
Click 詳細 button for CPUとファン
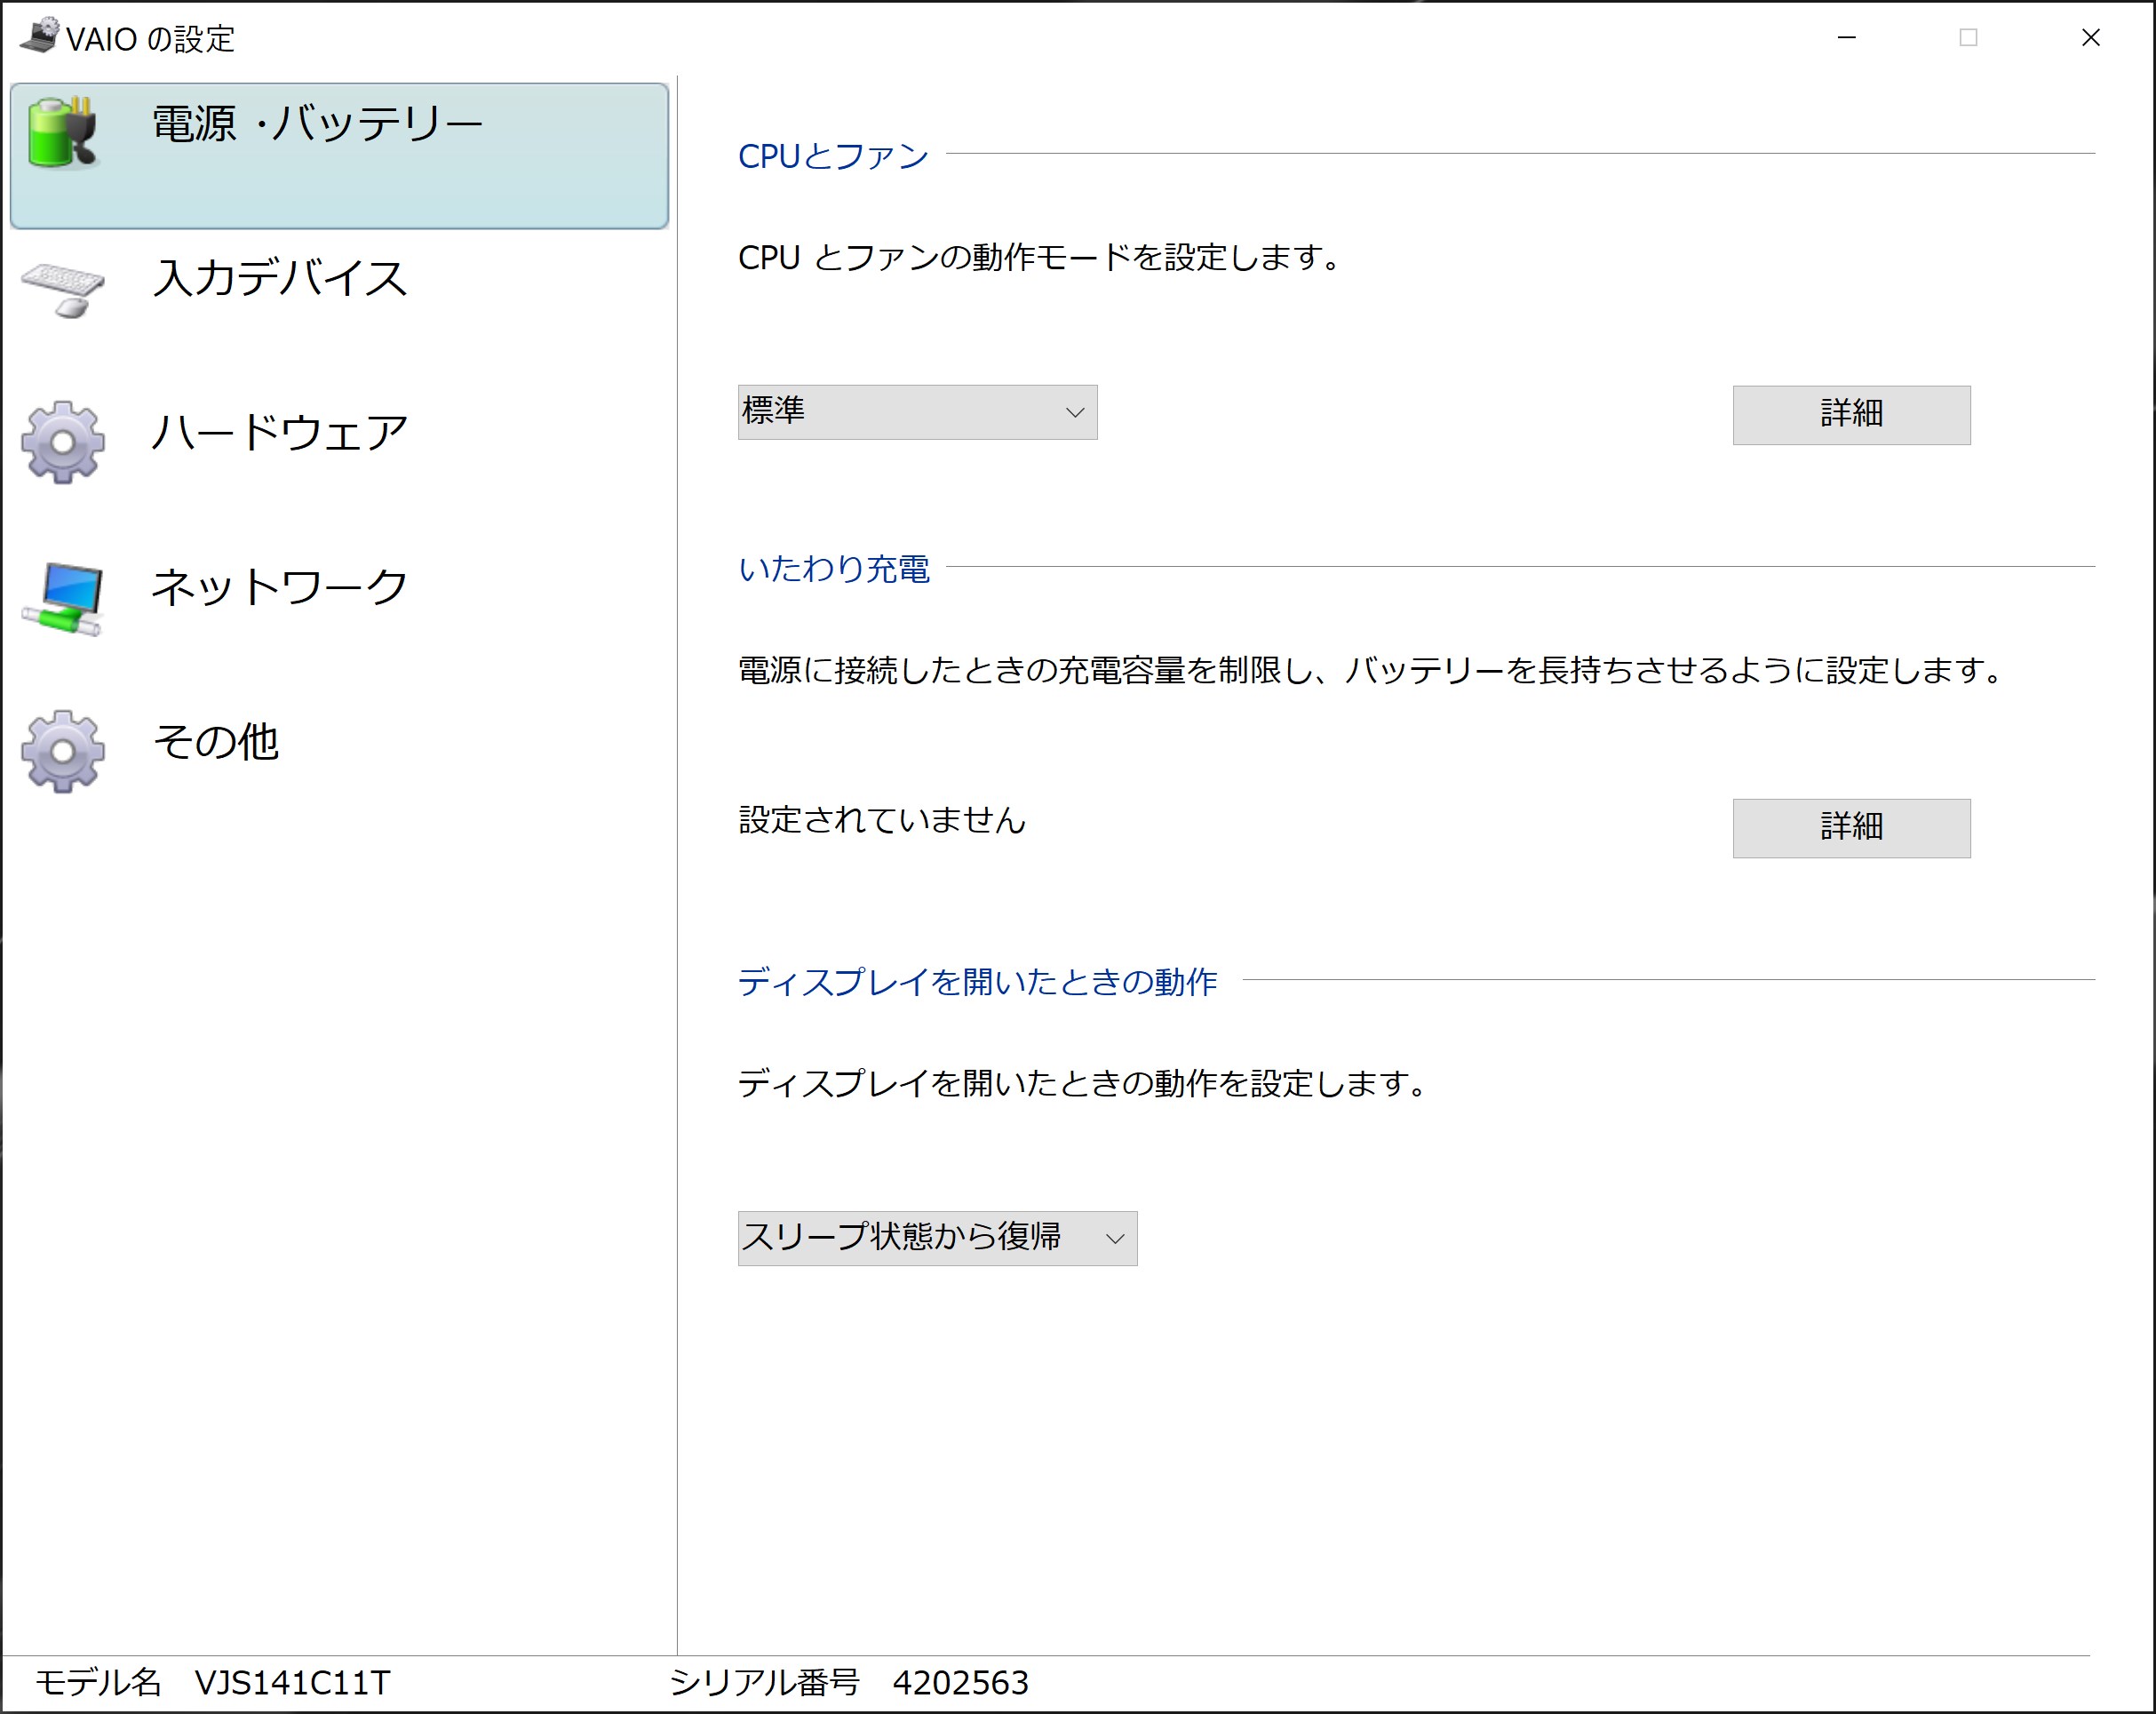click(1851, 414)
